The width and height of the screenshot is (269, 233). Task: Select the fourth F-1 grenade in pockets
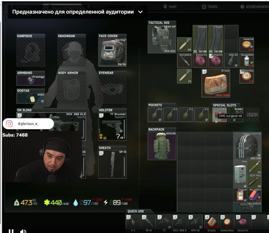click(202, 115)
